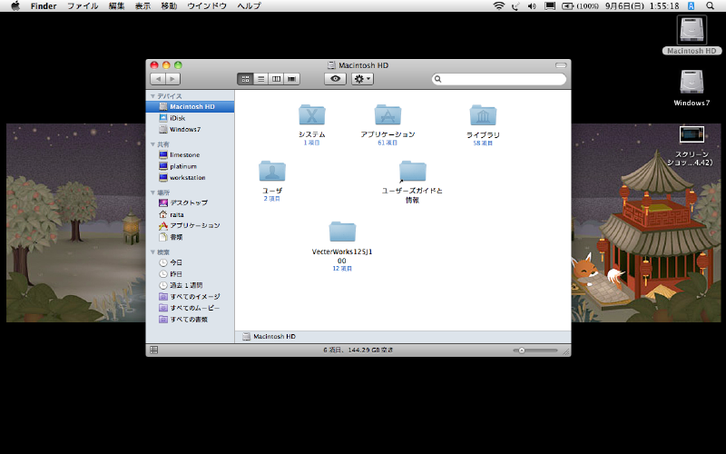This screenshot has width=726, height=454.
Task: Go to デスクトップ in the sidebar
Action: click(190, 202)
